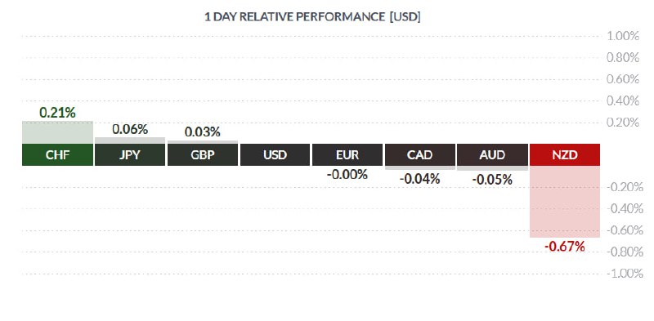Image resolution: width=654 pixels, height=321 pixels.
Task: Select the GBP currency block
Action: click(202, 154)
